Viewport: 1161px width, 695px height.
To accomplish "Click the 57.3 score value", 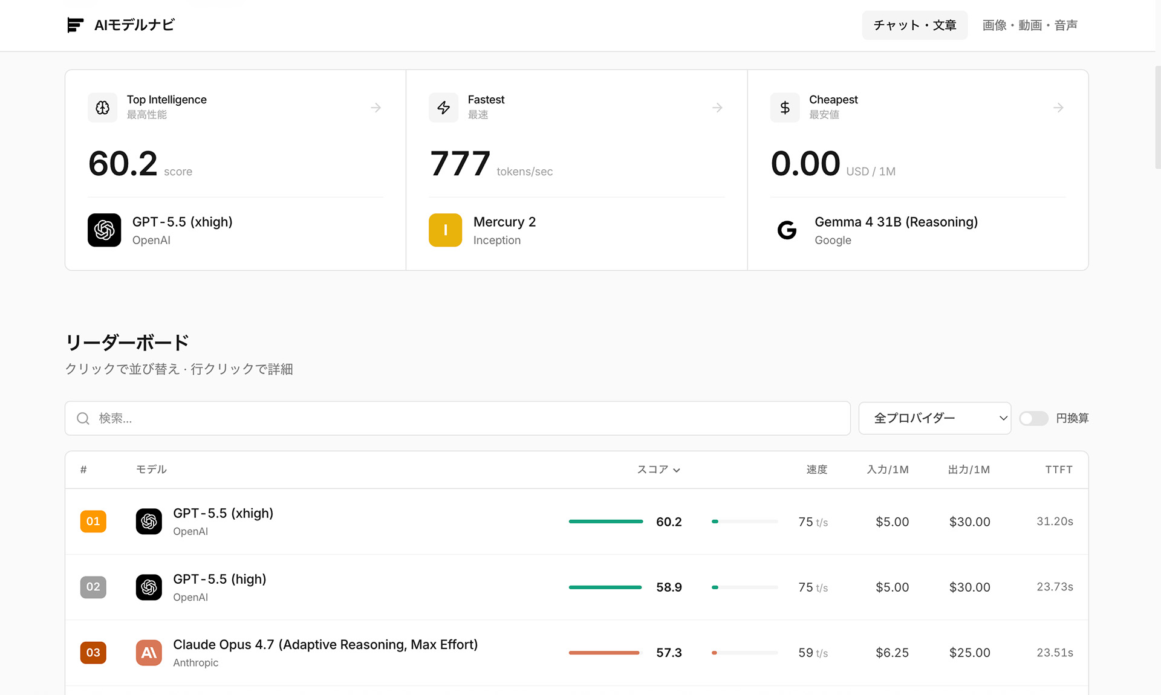I will (x=669, y=653).
